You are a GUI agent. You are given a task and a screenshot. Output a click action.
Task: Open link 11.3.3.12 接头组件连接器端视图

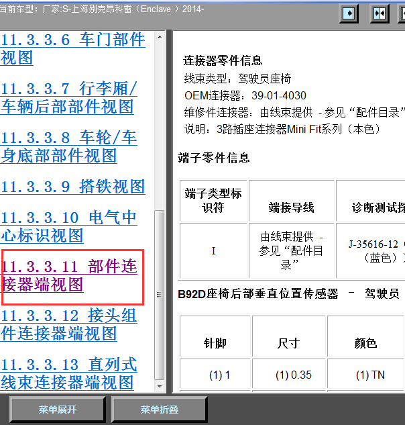point(69,324)
